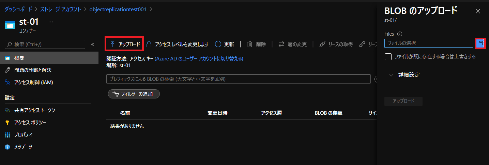Click the sidebar 検索 (Ctrl+/) box
Image resolution: width=489 pixels, height=165 pixels.
click(45, 44)
